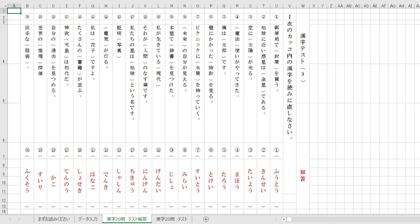Select column Z header
This screenshot has height=224, width=420.
coord(331,6)
